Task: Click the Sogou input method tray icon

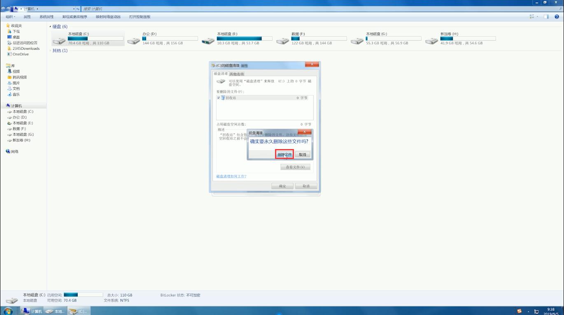Action: [x=519, y=311]
